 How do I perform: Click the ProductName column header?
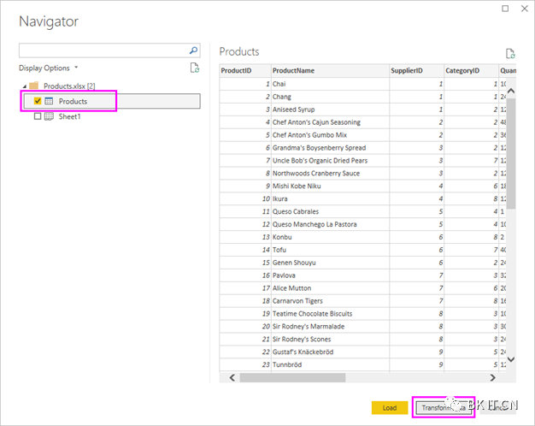330,71
